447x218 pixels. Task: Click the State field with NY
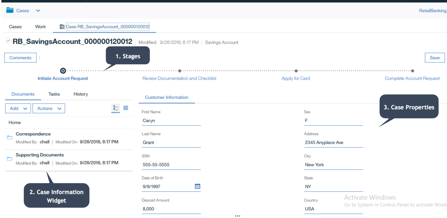pos(333,187)
